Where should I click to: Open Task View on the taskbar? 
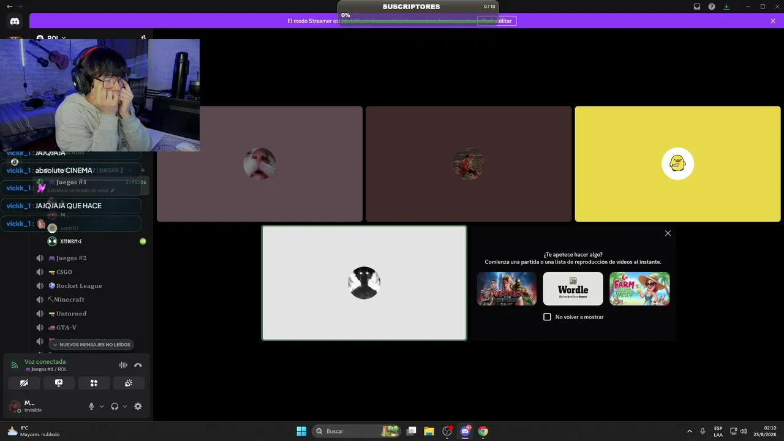pyautogui.click(x=412, y=431)
